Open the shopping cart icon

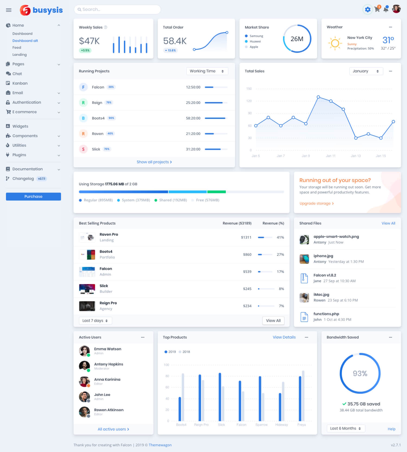click(377, 9)
